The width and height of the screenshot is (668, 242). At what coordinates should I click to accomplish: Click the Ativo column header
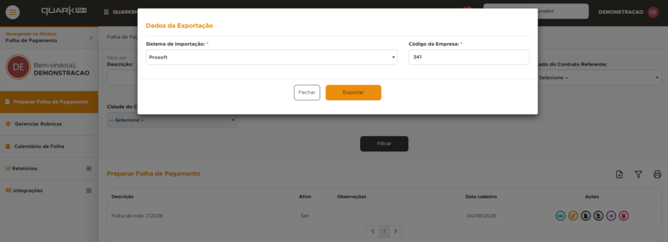coord(305,197)
